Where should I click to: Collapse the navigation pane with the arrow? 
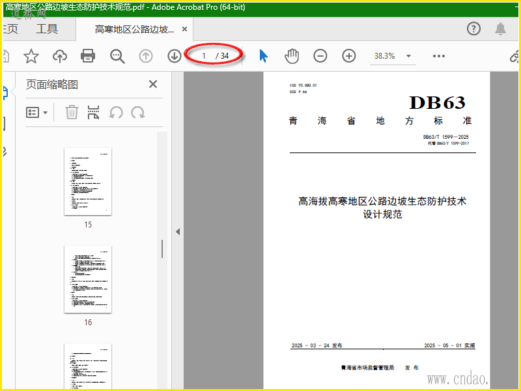click(178, 231)
